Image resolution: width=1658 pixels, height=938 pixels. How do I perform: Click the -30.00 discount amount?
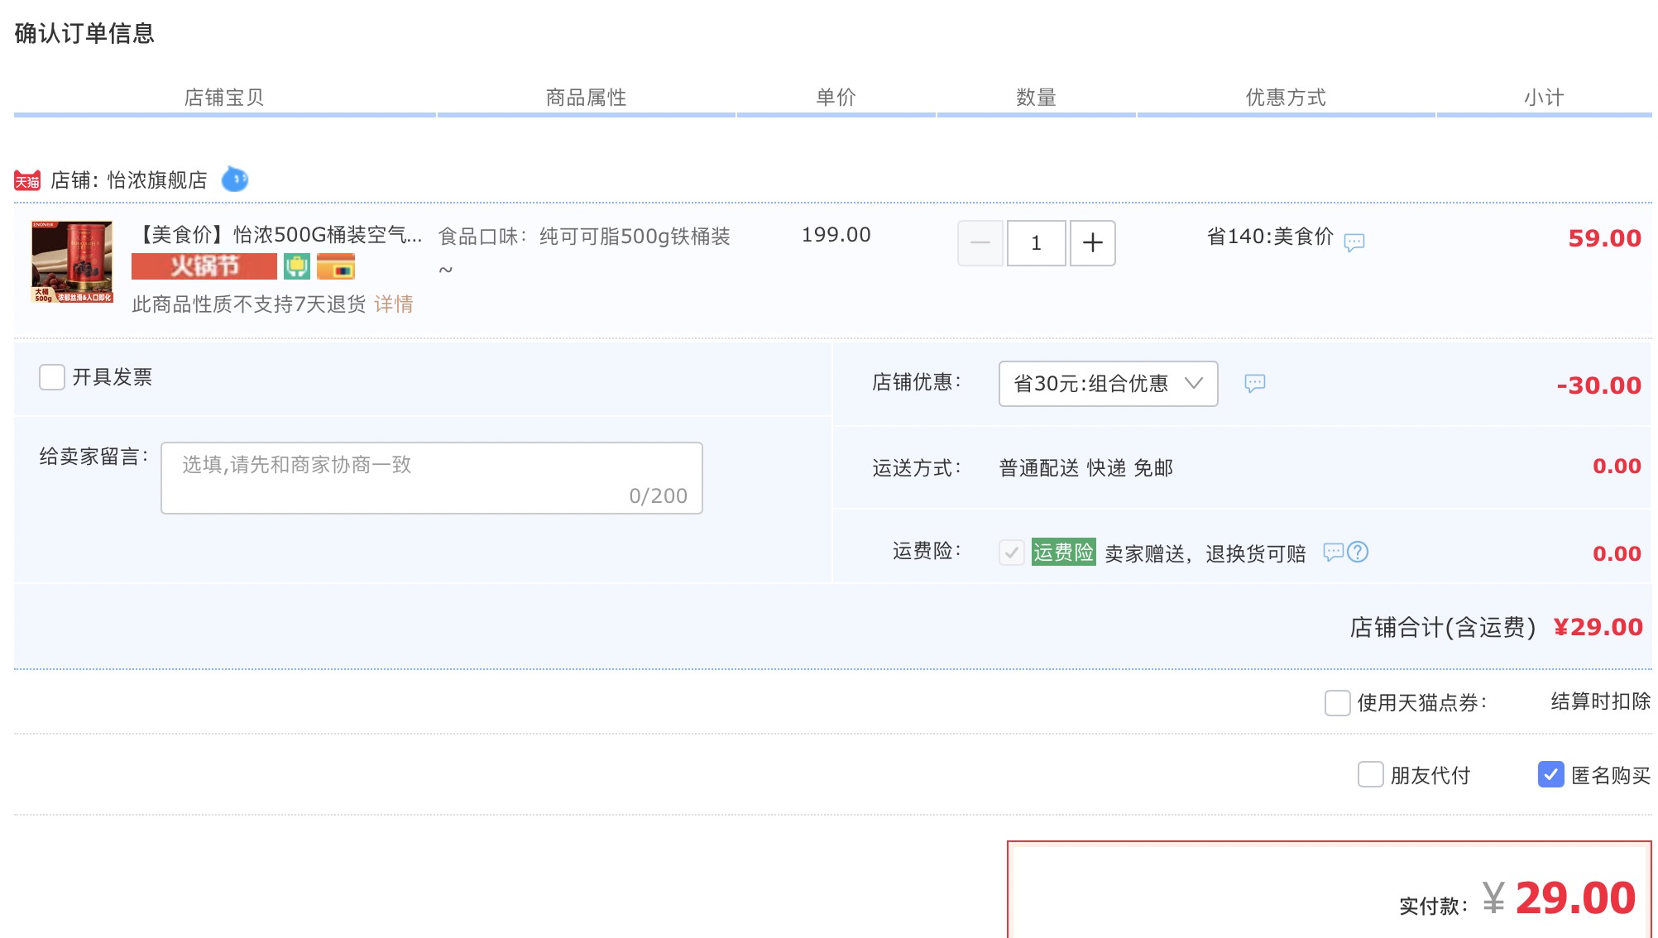click(1599, 385)
